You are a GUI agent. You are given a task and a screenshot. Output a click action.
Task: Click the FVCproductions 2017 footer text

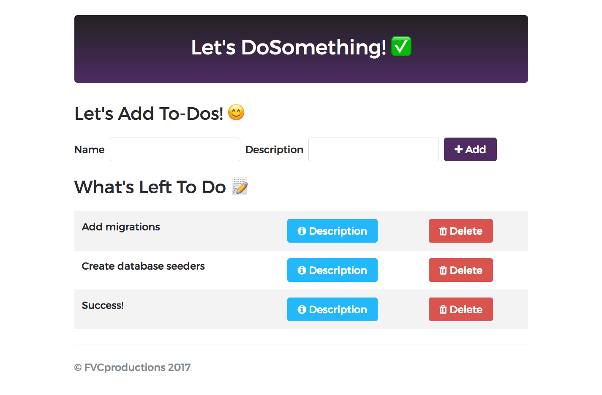coord(132,367)
